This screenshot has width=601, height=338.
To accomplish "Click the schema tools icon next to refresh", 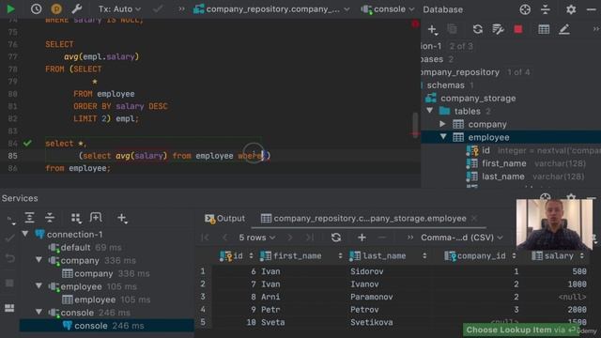I will (x=498, y=29).
